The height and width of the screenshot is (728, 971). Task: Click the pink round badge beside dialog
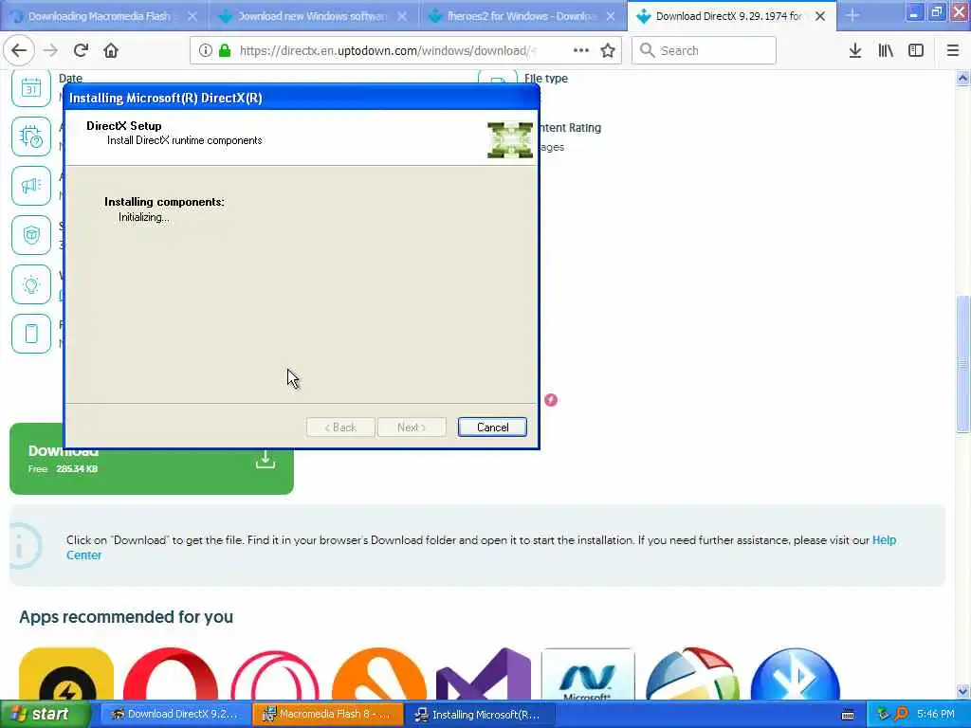[x=551, y=400]
